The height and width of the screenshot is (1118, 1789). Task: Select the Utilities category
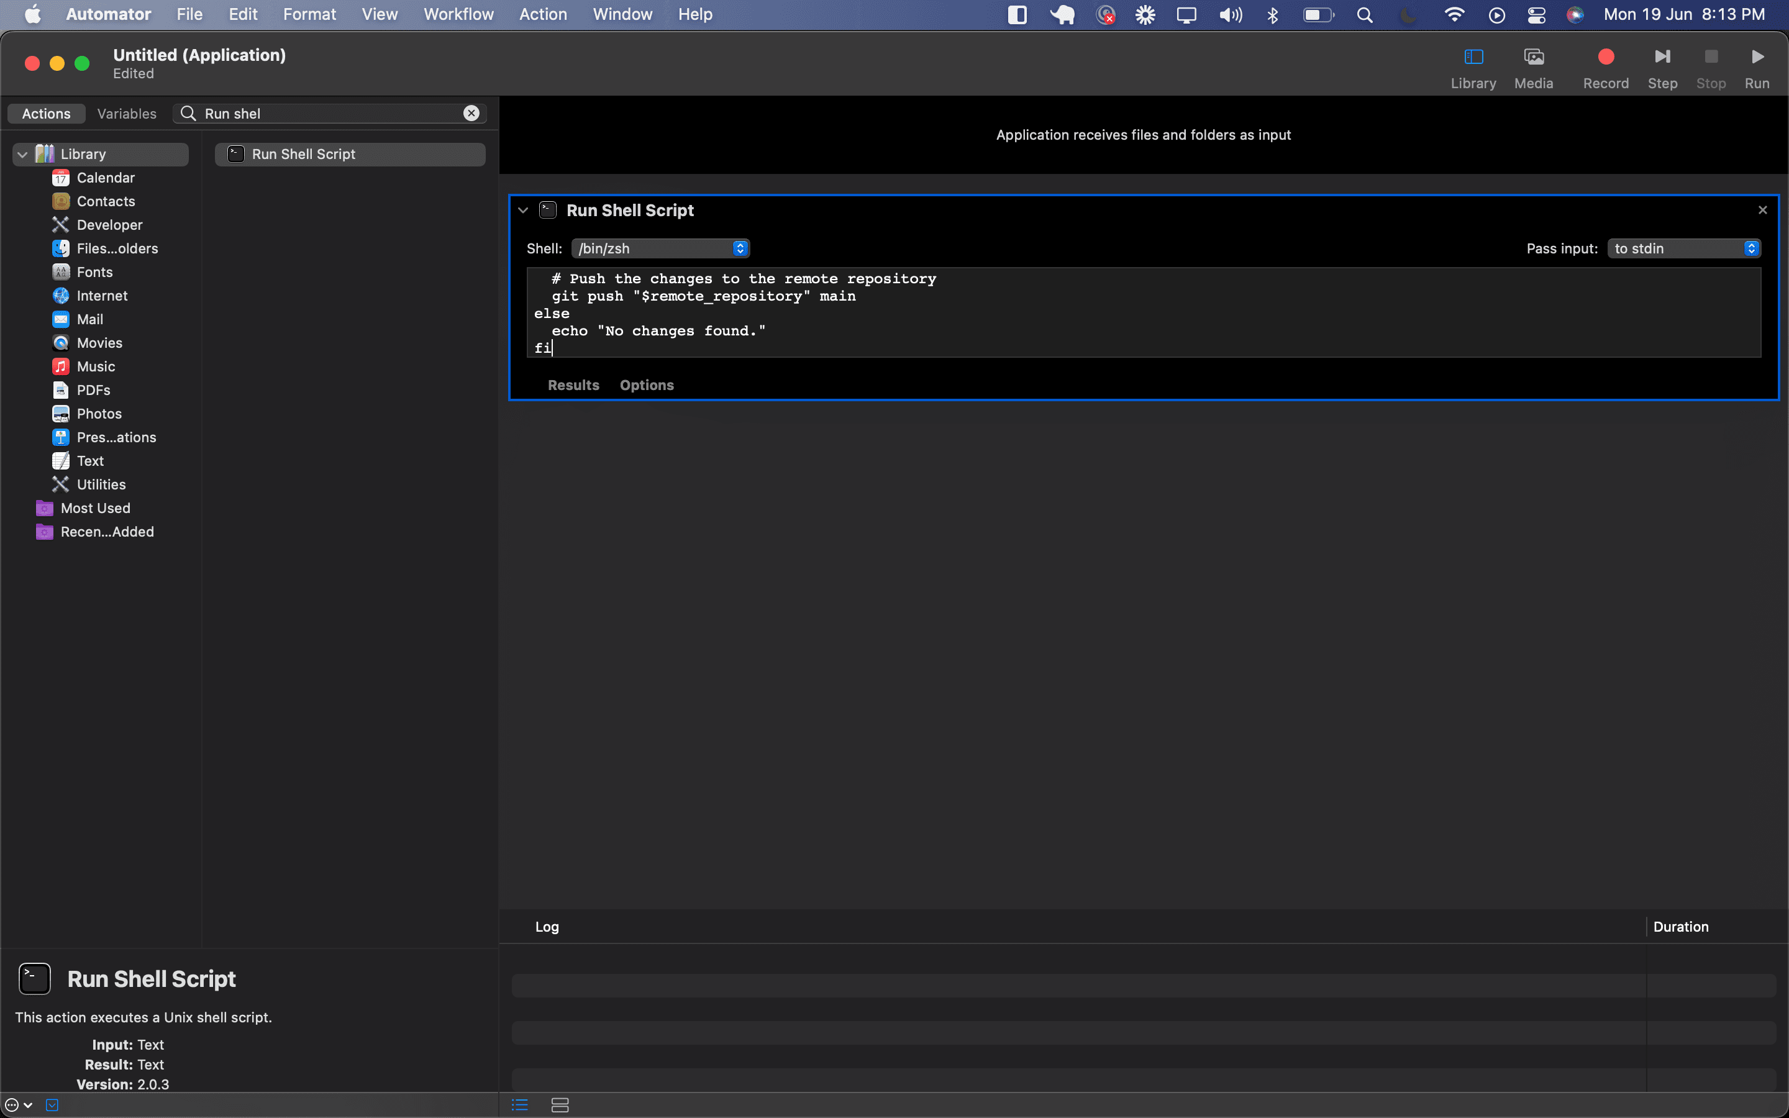click(88, 485)
